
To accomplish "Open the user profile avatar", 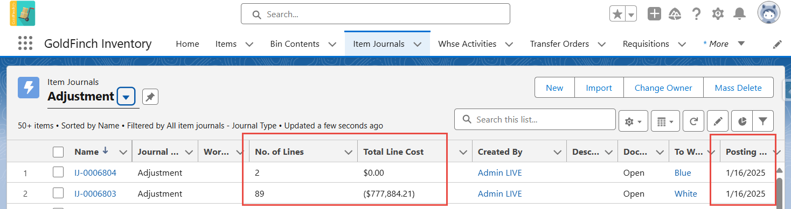I will pyautogui.click(x=768, y=13).
